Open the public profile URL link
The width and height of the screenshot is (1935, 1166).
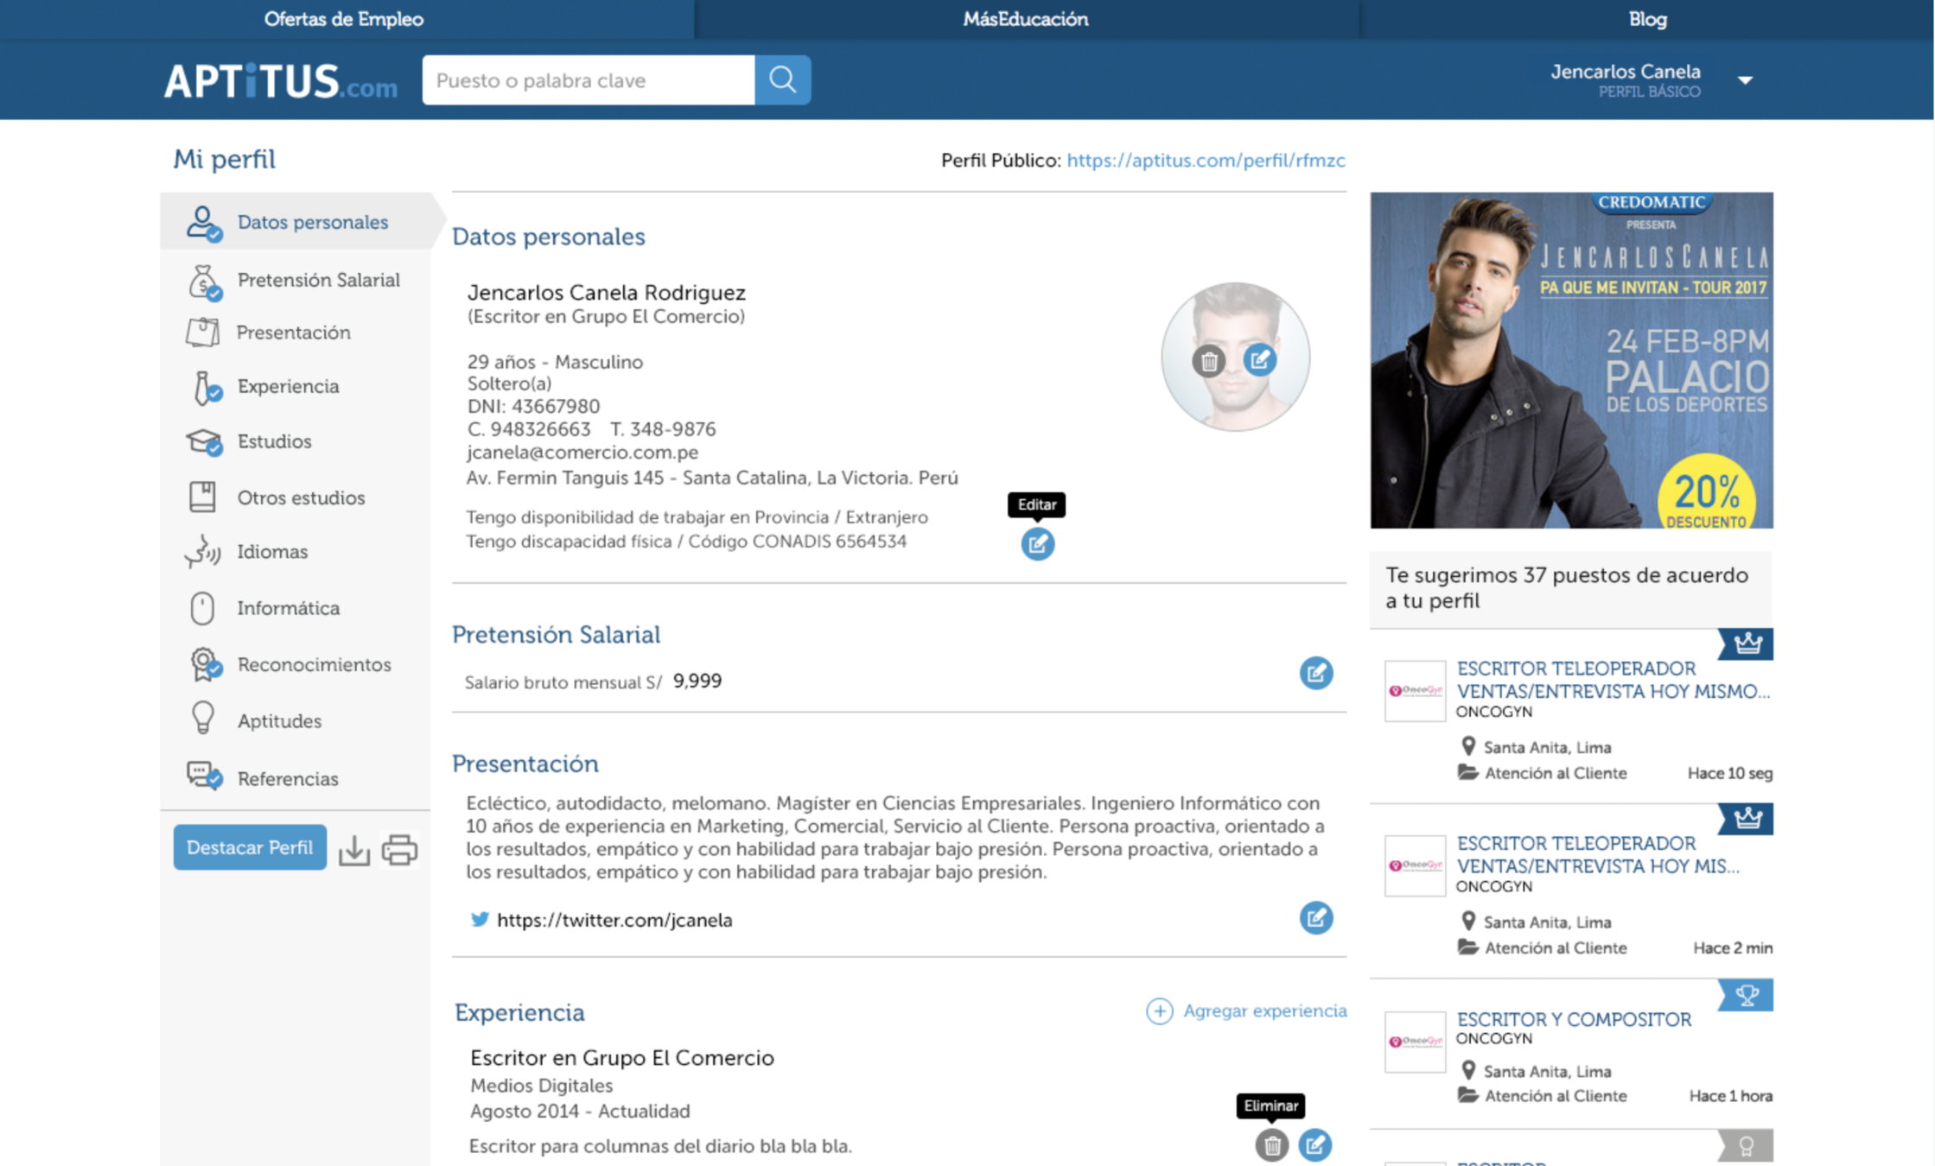click(x=1206, y=161)
